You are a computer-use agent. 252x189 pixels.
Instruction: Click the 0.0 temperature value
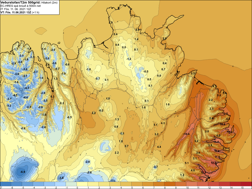click(x=124, y=47)
